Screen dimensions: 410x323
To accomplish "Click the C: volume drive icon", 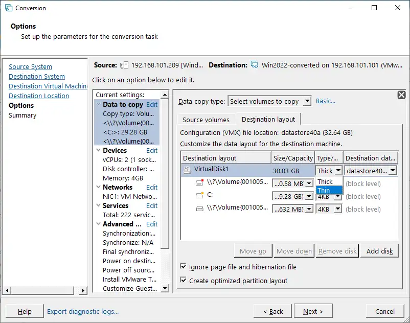I will 199,195.
